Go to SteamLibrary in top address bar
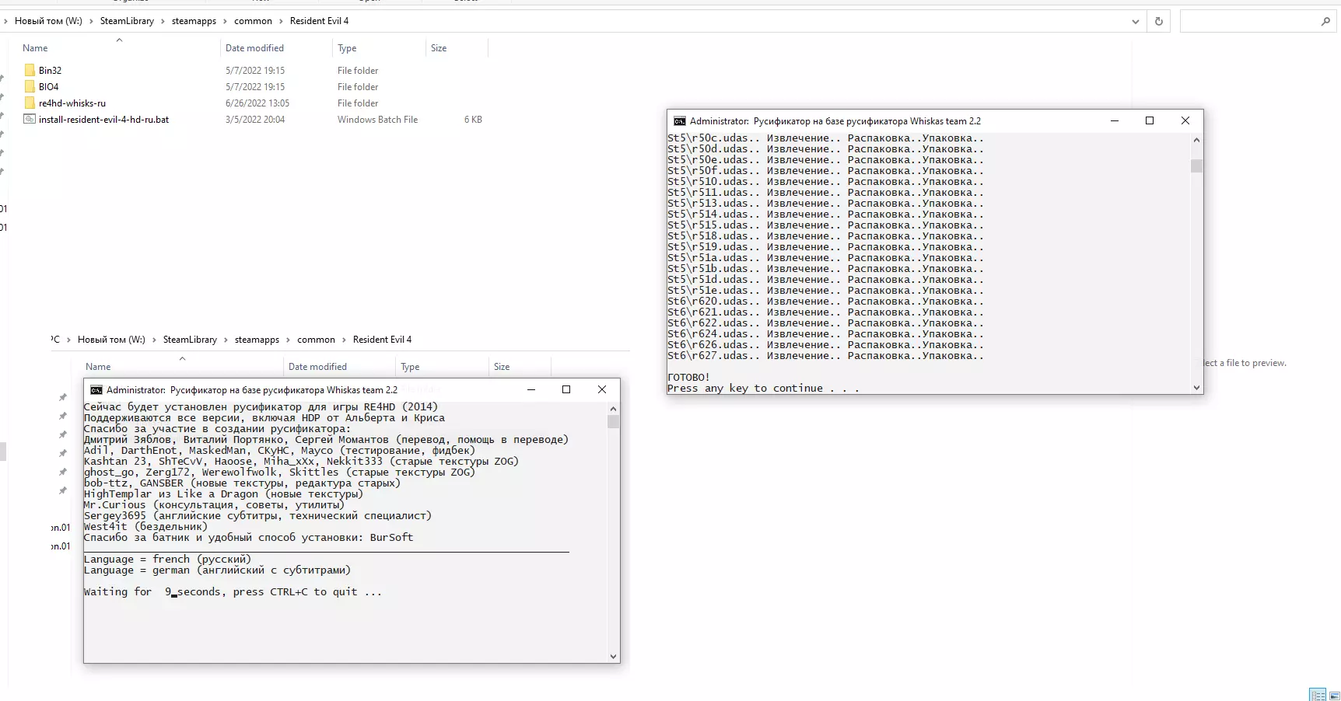1341x701 pixels. click(127, 21)
